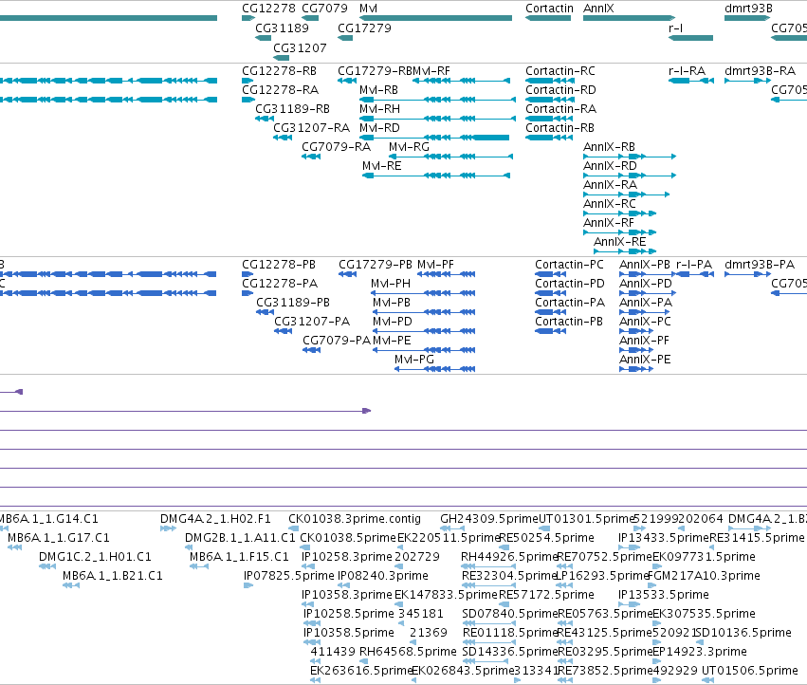The height and width of the screenshot is (685, 807).
Task: Click the UT01506.5prime EST label
Action: tap(749, 671)
